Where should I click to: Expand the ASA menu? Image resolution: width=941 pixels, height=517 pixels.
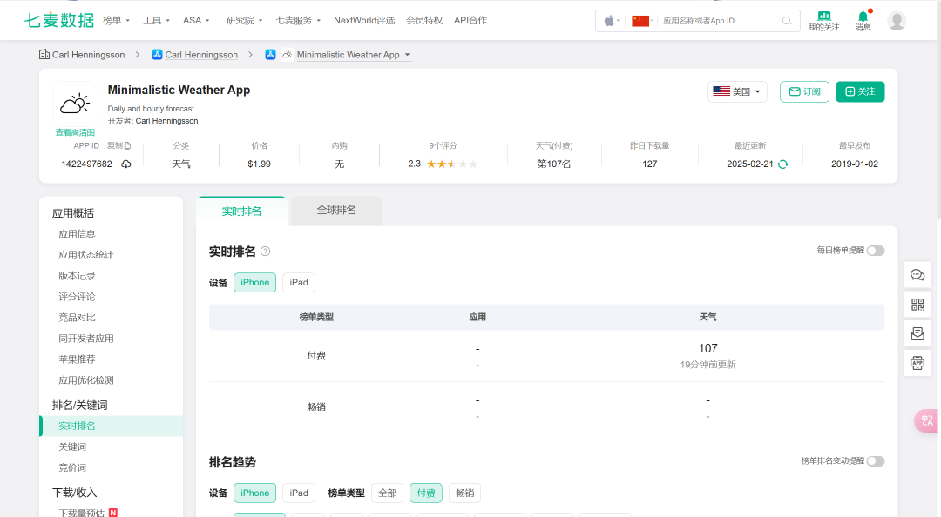coord(196,20)
